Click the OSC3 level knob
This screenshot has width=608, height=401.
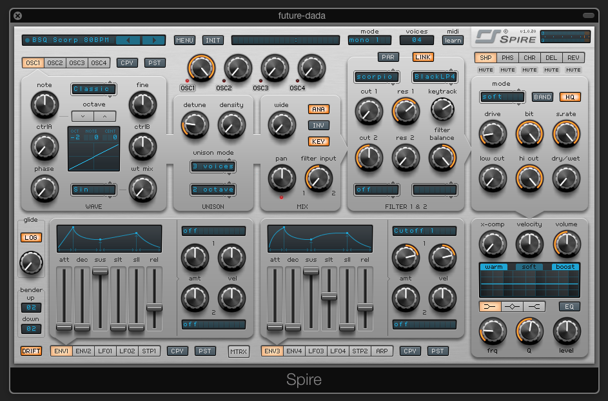pos(275,68)
